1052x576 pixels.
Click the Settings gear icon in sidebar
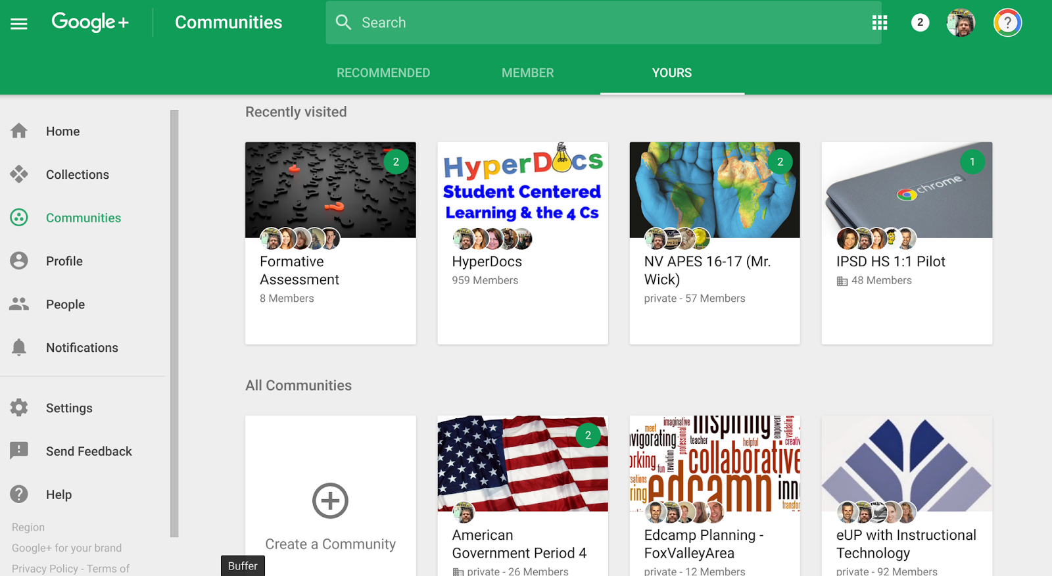19,408
